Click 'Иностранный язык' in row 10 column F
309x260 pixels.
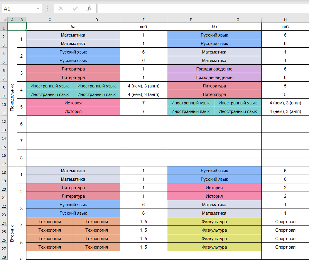pos(190,103)
